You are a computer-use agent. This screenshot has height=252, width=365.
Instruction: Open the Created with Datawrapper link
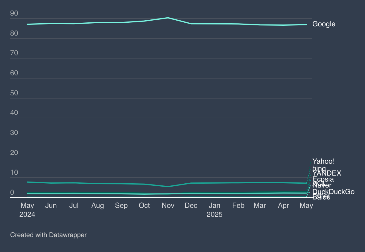[48, 235]
